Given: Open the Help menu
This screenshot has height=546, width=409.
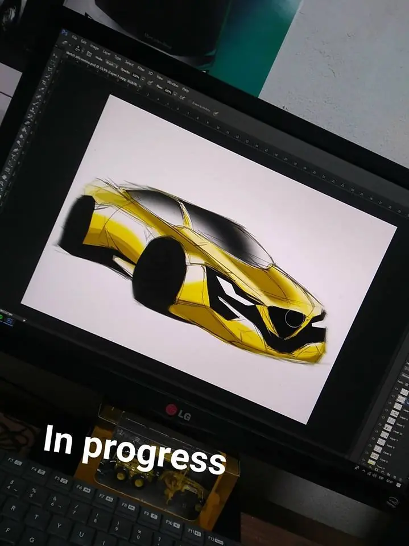Looking at the screenshot, I should [x=185, y=89].
